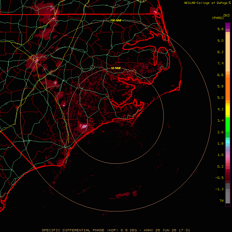Select the 1.8 legend value
This screenshot has height=232, width=232.
(x=220, y=144)
